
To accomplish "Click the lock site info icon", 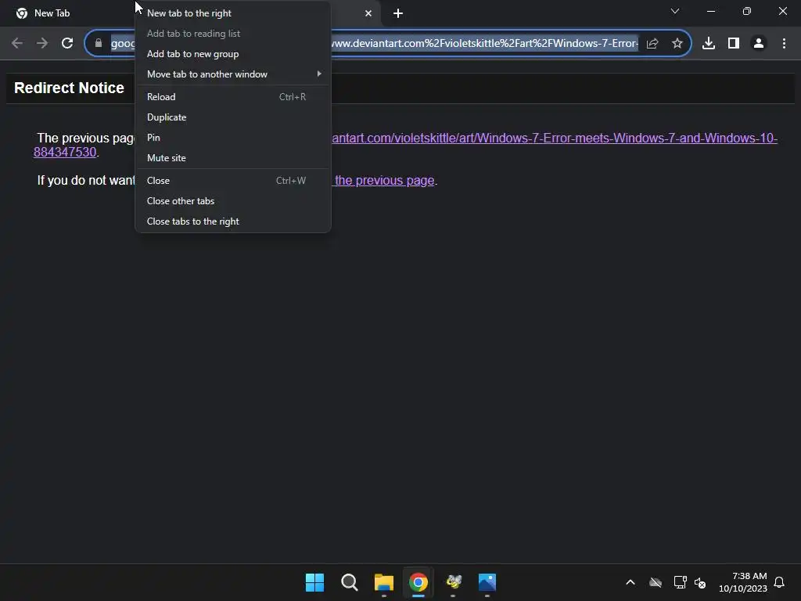I will (99, 44).
